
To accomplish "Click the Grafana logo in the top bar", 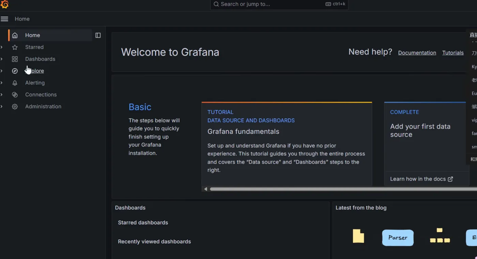I will (x=4, y=4).
